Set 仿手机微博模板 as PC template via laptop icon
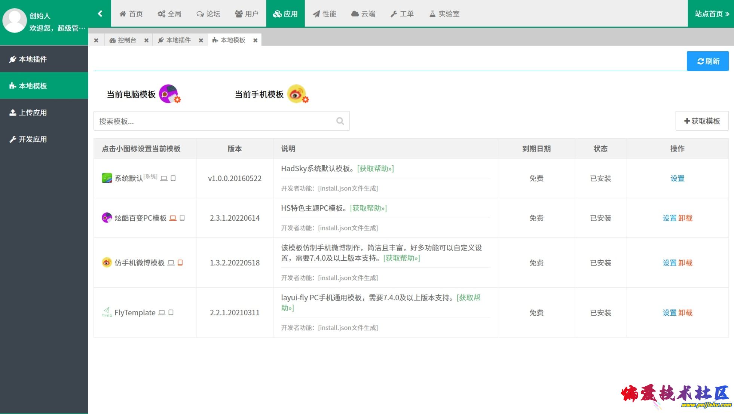Screen dimensions: 734x414 point(171,263)
